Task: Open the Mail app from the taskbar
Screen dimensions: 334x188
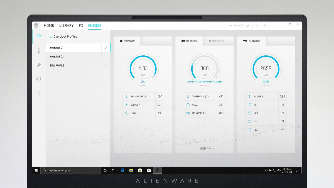Action: tap(149, 170)
